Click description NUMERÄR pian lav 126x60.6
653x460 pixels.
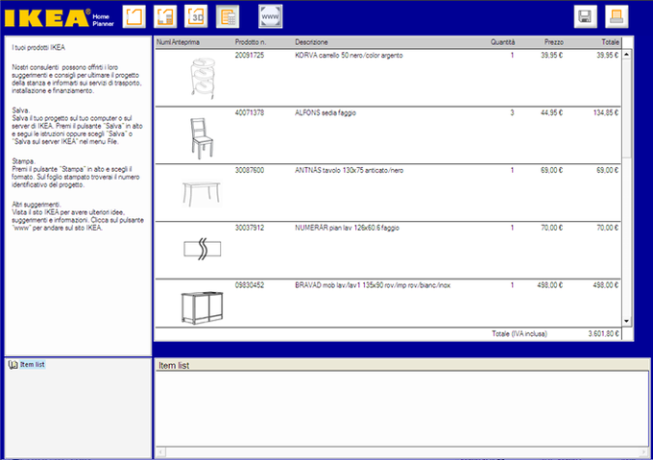(x=347, y=228)
